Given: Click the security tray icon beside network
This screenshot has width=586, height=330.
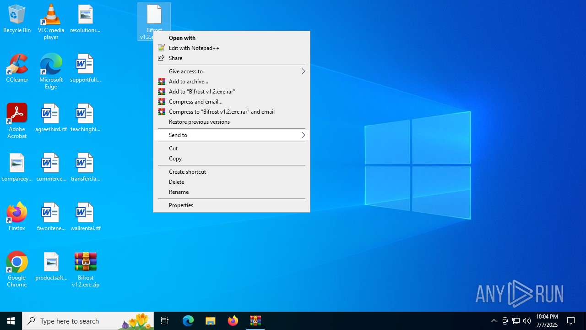Looking at the screenshot, I should tap(505, 321).
